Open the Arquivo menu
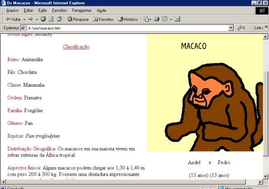Image resolution: width=269 pixels, height=189 pixels. (x=12, y=10)
